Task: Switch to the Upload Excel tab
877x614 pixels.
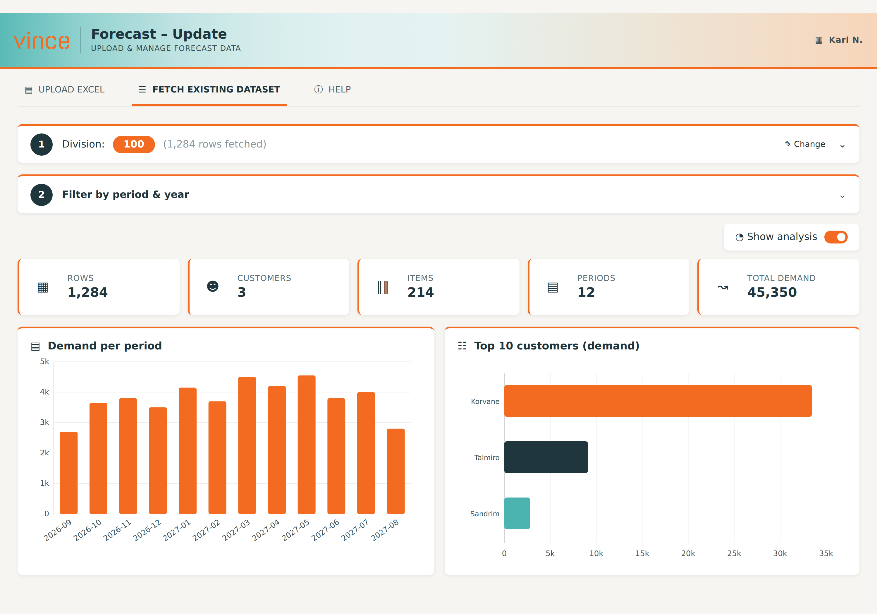Action: coord(65,89)
